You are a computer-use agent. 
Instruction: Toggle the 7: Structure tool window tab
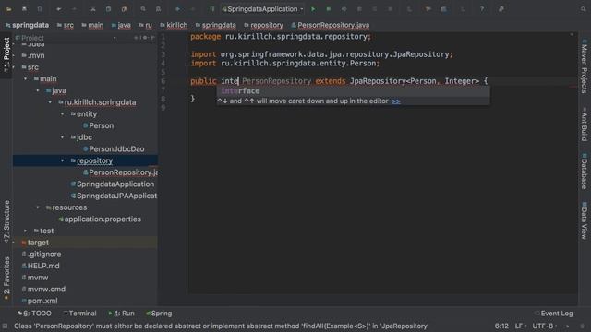point(6,222)
